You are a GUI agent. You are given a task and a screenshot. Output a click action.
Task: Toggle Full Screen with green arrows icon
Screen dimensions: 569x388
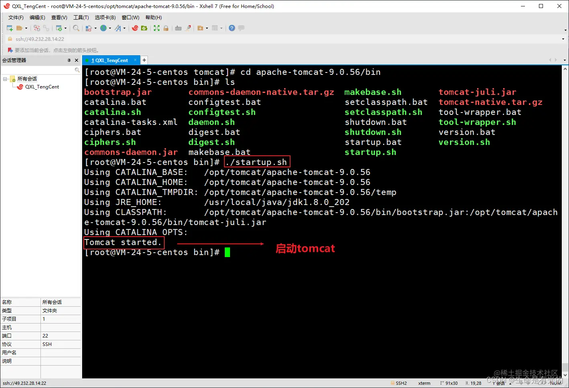click(157, 28)
